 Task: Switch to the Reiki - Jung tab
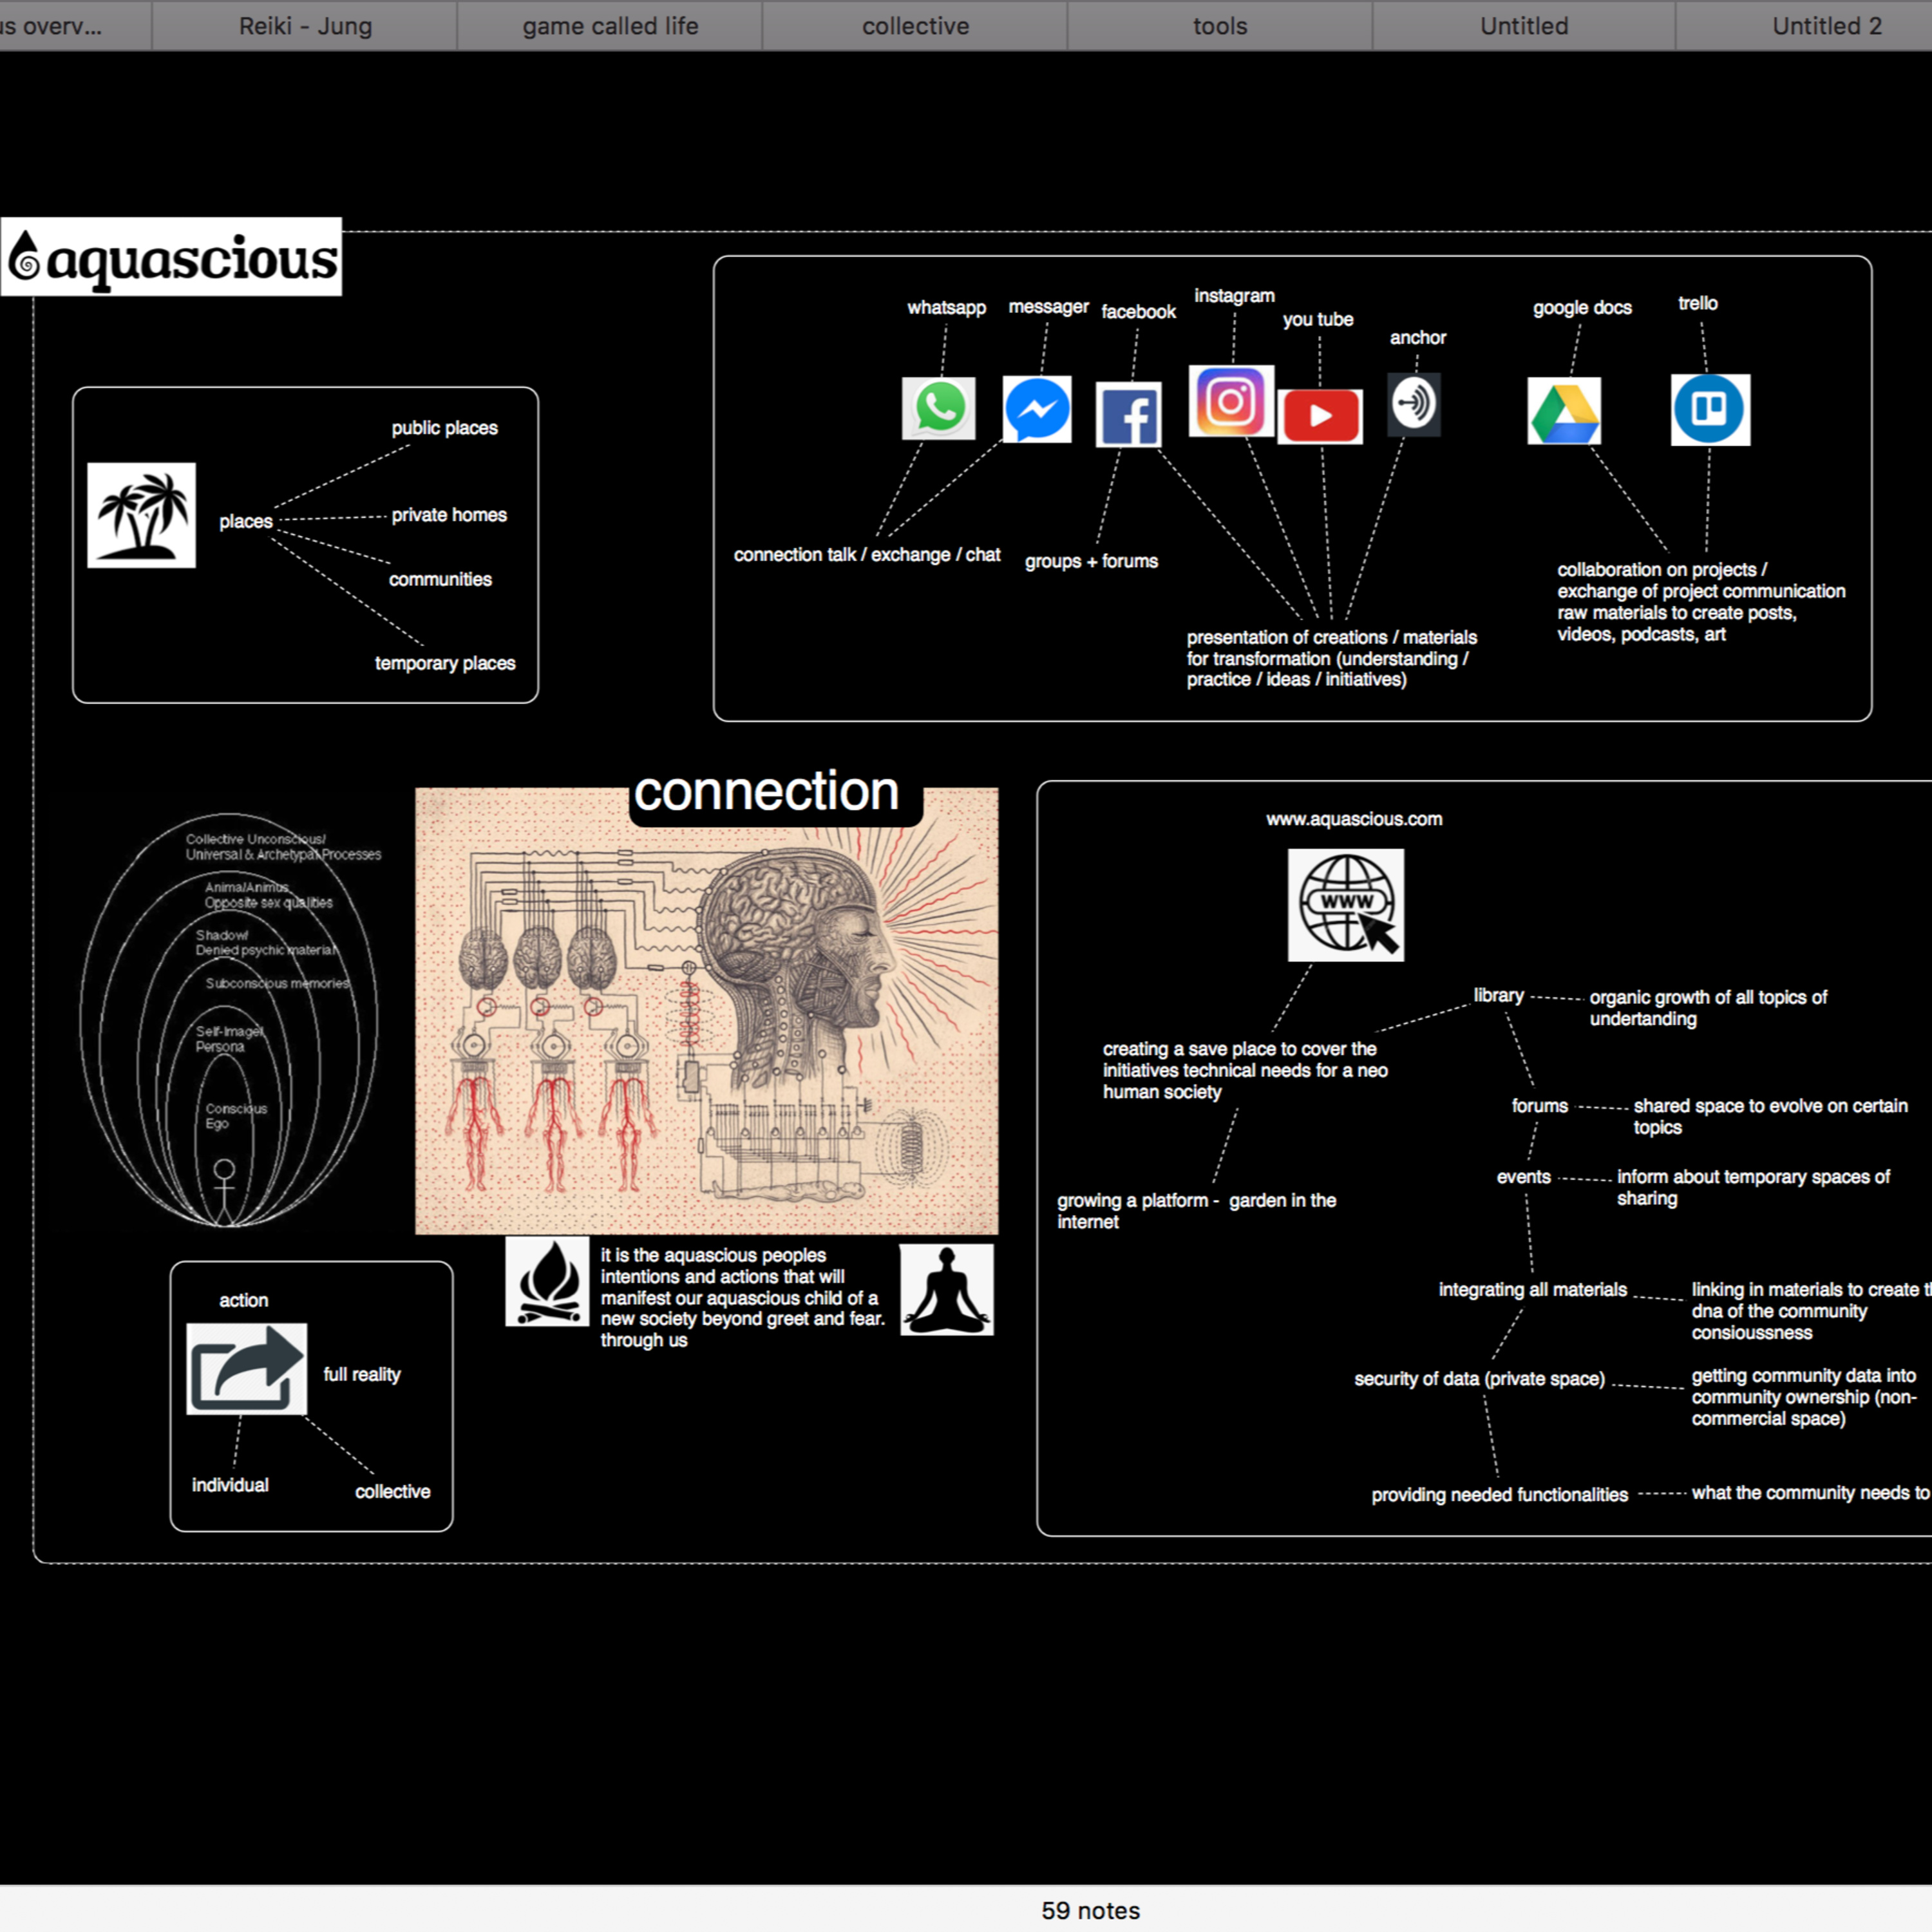[x=305, y=26]
